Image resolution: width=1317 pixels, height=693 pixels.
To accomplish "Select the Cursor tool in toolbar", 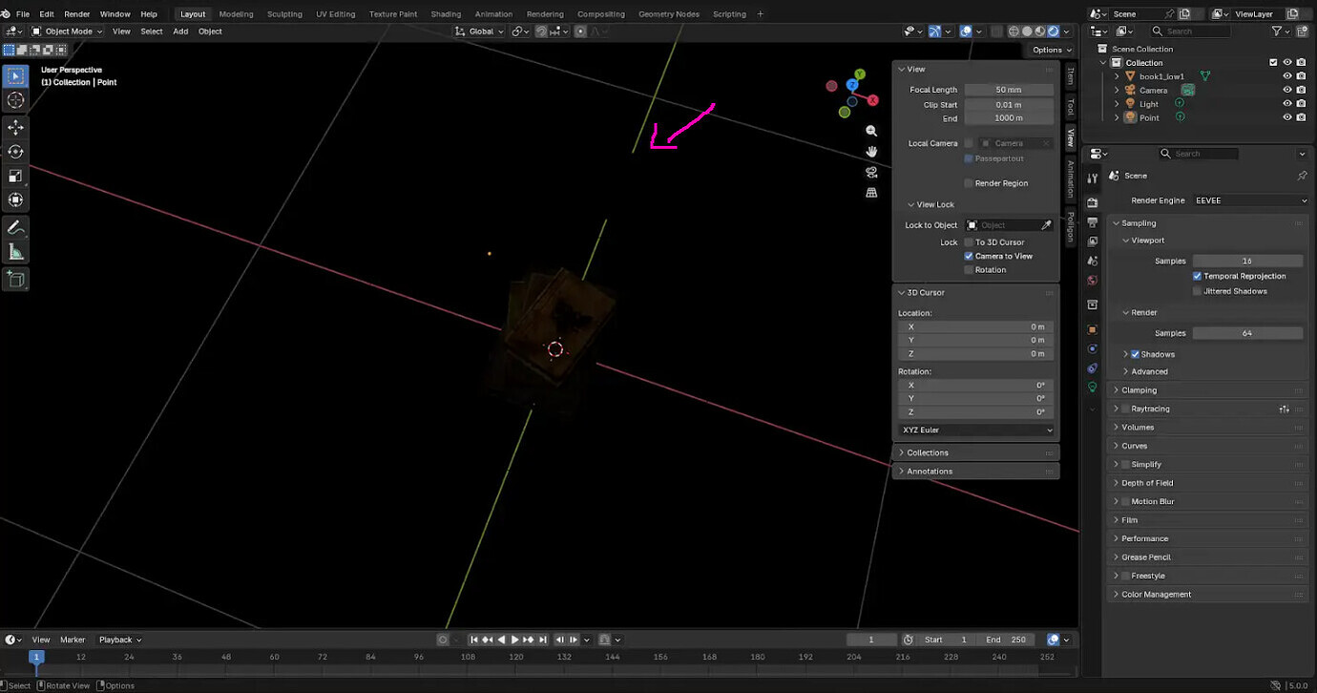I will [x=16, y=100].
